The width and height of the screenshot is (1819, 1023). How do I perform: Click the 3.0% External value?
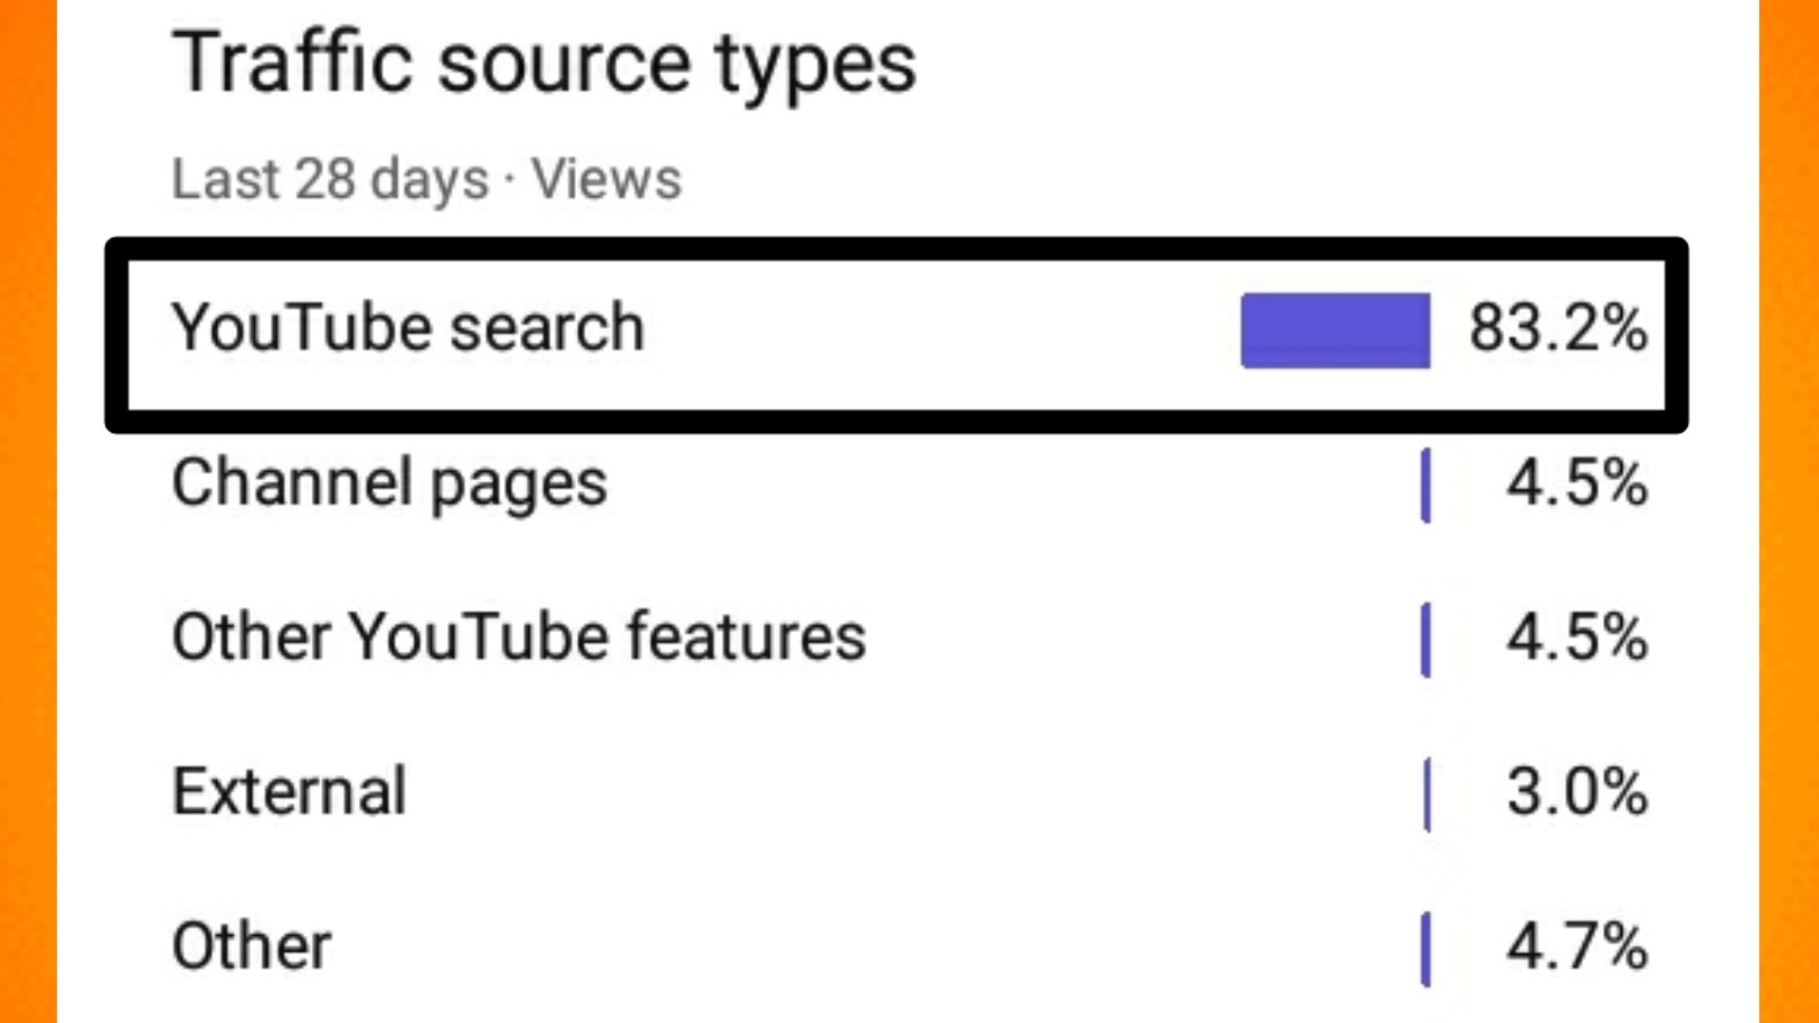(x=1577, y=791)
